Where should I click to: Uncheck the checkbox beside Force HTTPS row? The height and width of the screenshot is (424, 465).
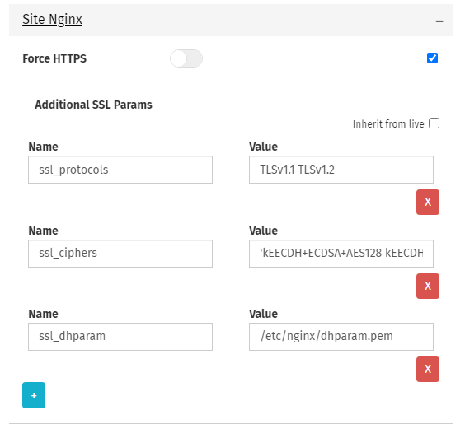pyautogui.click(x=432, y=58)
